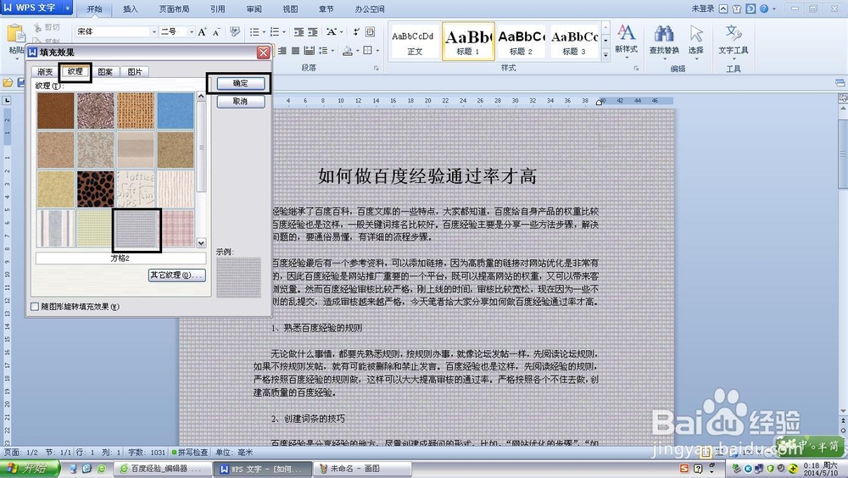Expand the line spacing dropdown arrow

point(332,51)
